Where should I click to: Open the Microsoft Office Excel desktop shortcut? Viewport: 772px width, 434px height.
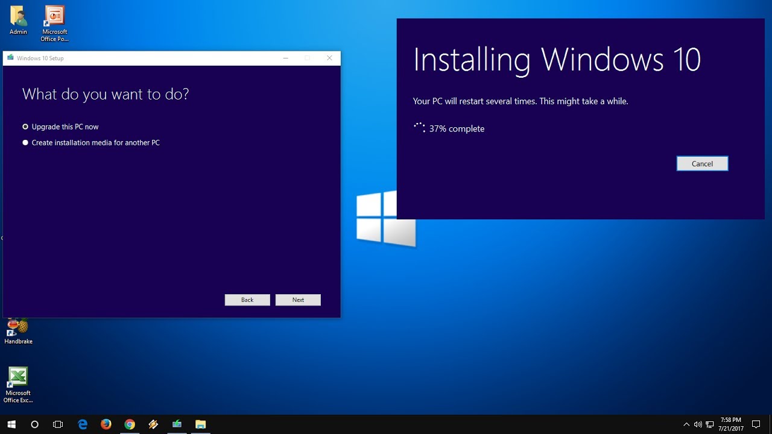(18, 385)
